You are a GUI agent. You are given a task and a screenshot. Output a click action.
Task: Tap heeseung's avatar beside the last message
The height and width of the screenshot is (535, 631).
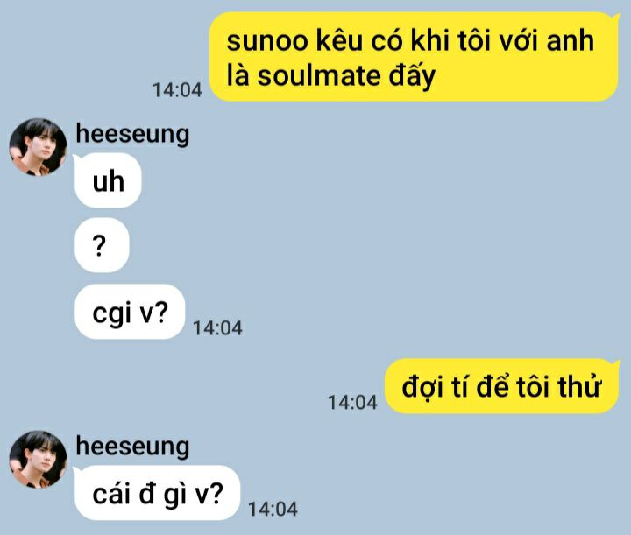(39, 460)
